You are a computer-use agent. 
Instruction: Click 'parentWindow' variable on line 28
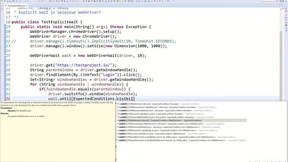click(x=59, y=70)
